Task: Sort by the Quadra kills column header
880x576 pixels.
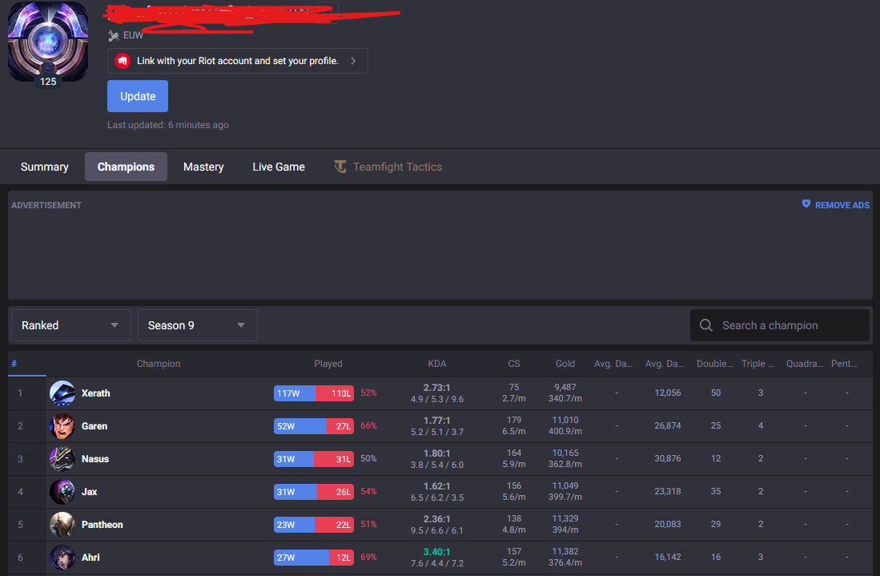Action: tap(804, 364)
